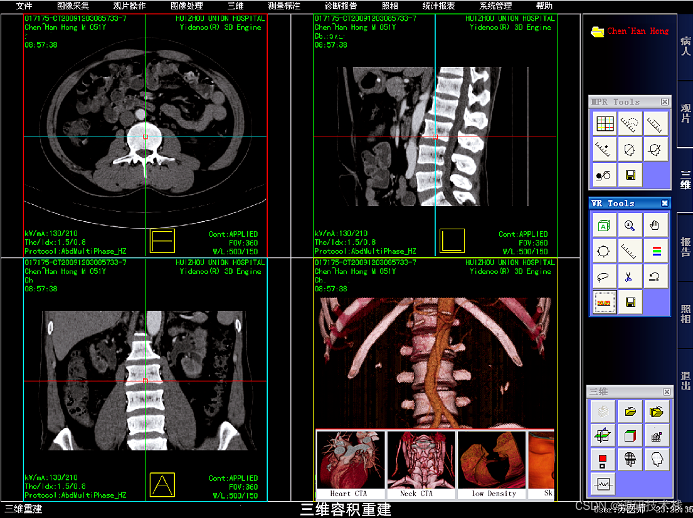The image size is (693, 518).
Task: Select the lasso freehand tool in VR Tools
Action: pos(604,277)
